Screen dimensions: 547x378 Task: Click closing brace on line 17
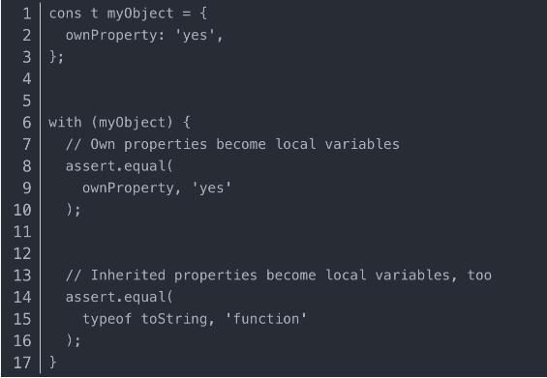pyautogui.click(x=52, y=363)
